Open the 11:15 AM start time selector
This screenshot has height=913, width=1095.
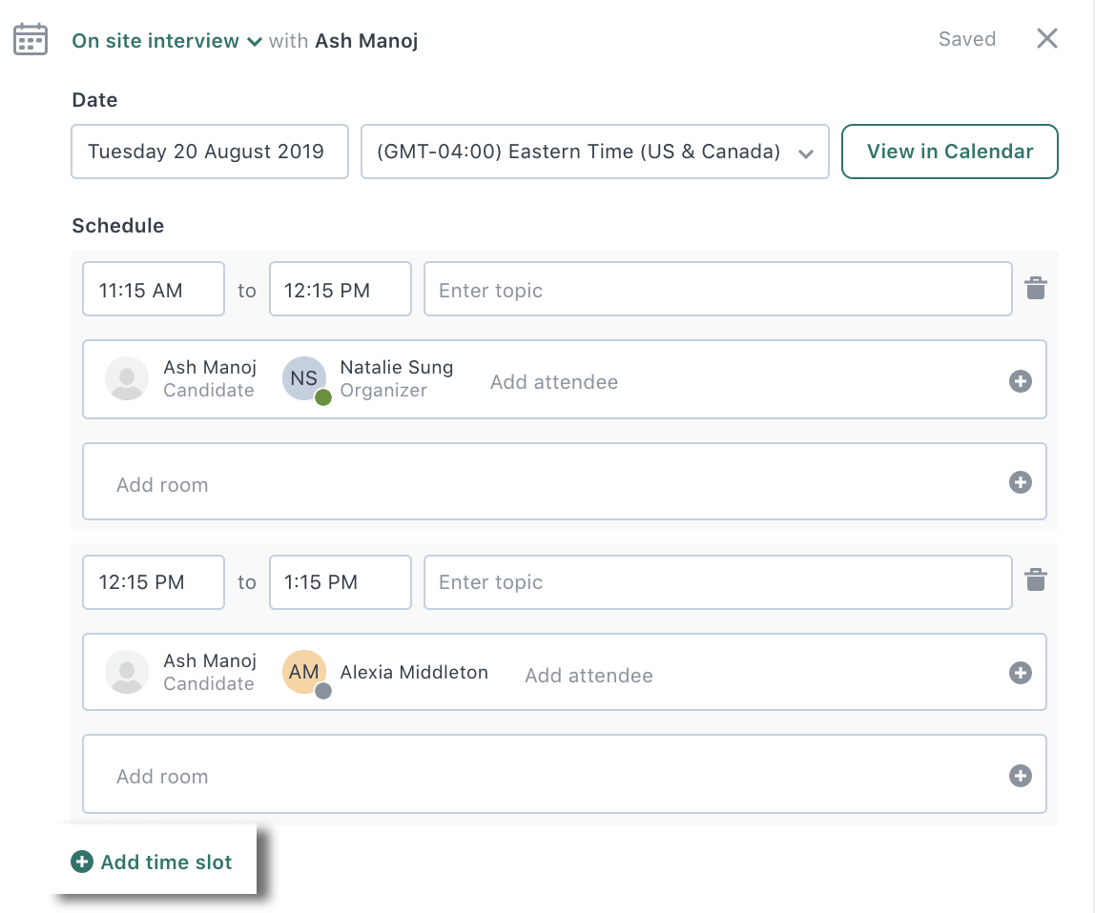(x=153, y=288)
